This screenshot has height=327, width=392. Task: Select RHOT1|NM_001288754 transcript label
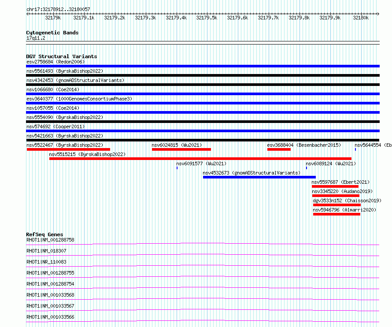(50, 284)
